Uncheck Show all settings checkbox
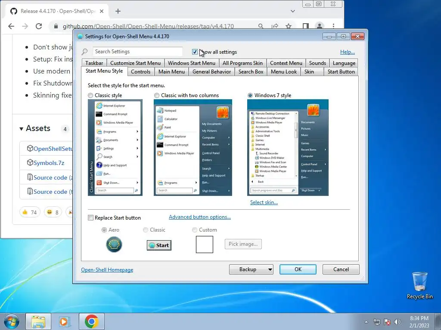This screenshot has height=330, width=441. point(195,52)
